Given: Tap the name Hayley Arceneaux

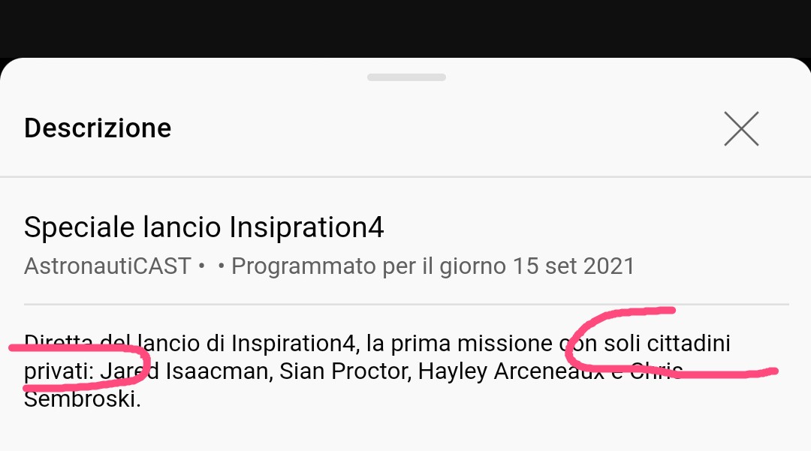Looking at the screenshot, I should 511,371.
